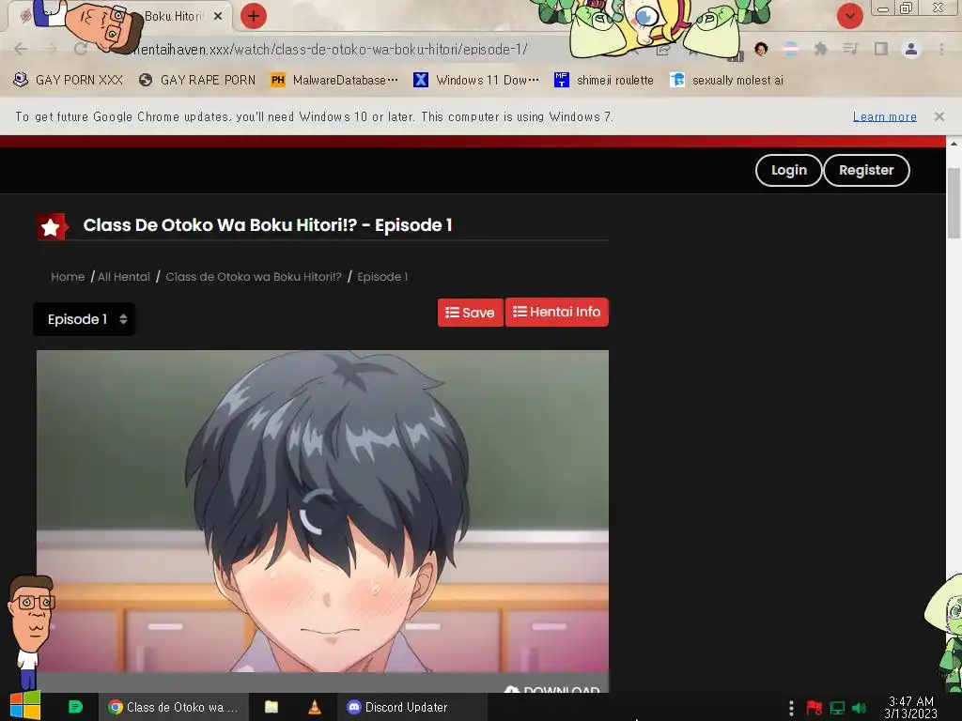Switch to the Discord Updater taskbar item
Image resolution: width=962 pixels, height=721 pixels.
(x=412, y=707)
